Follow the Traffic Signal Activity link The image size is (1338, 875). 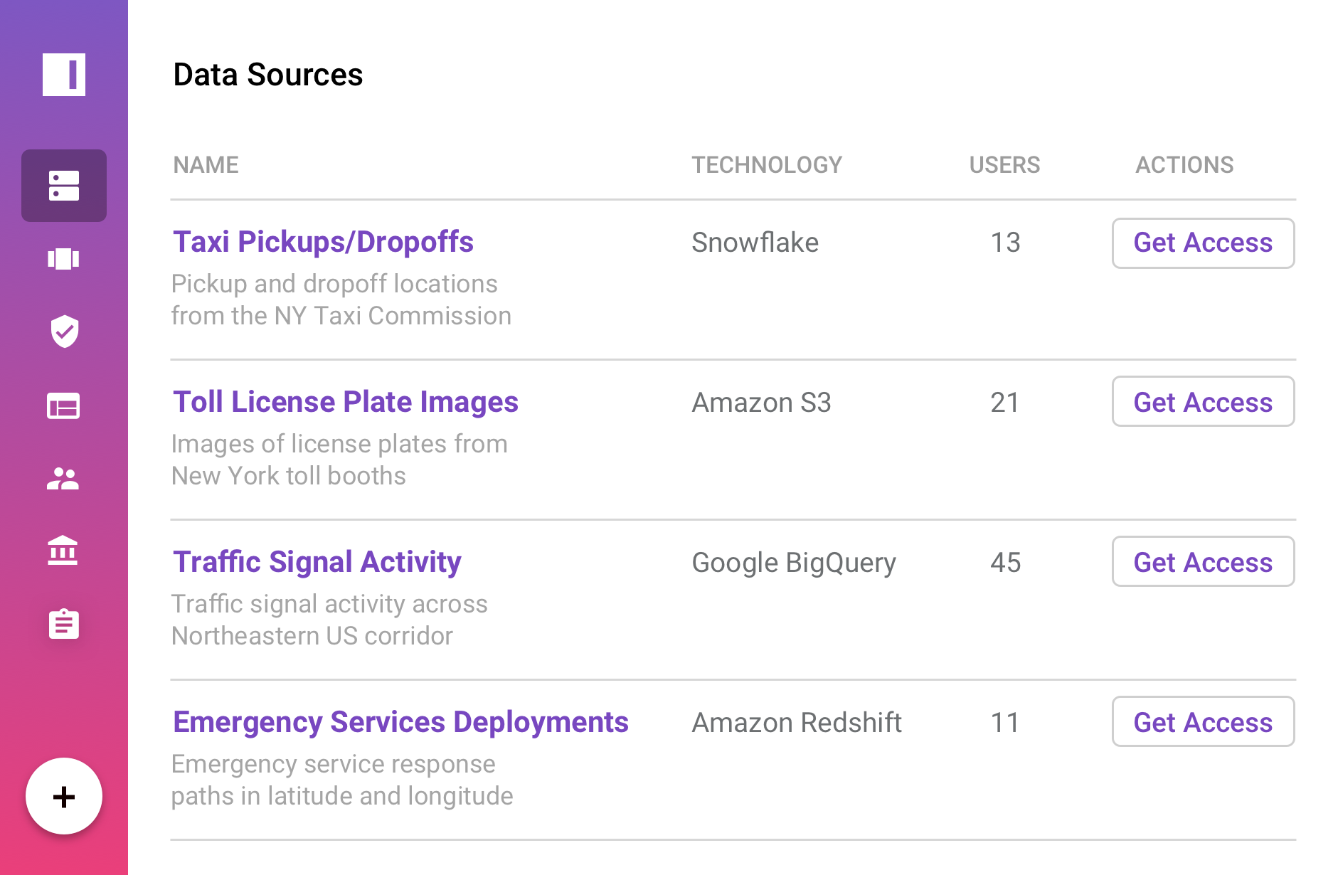tap(317, 562)
